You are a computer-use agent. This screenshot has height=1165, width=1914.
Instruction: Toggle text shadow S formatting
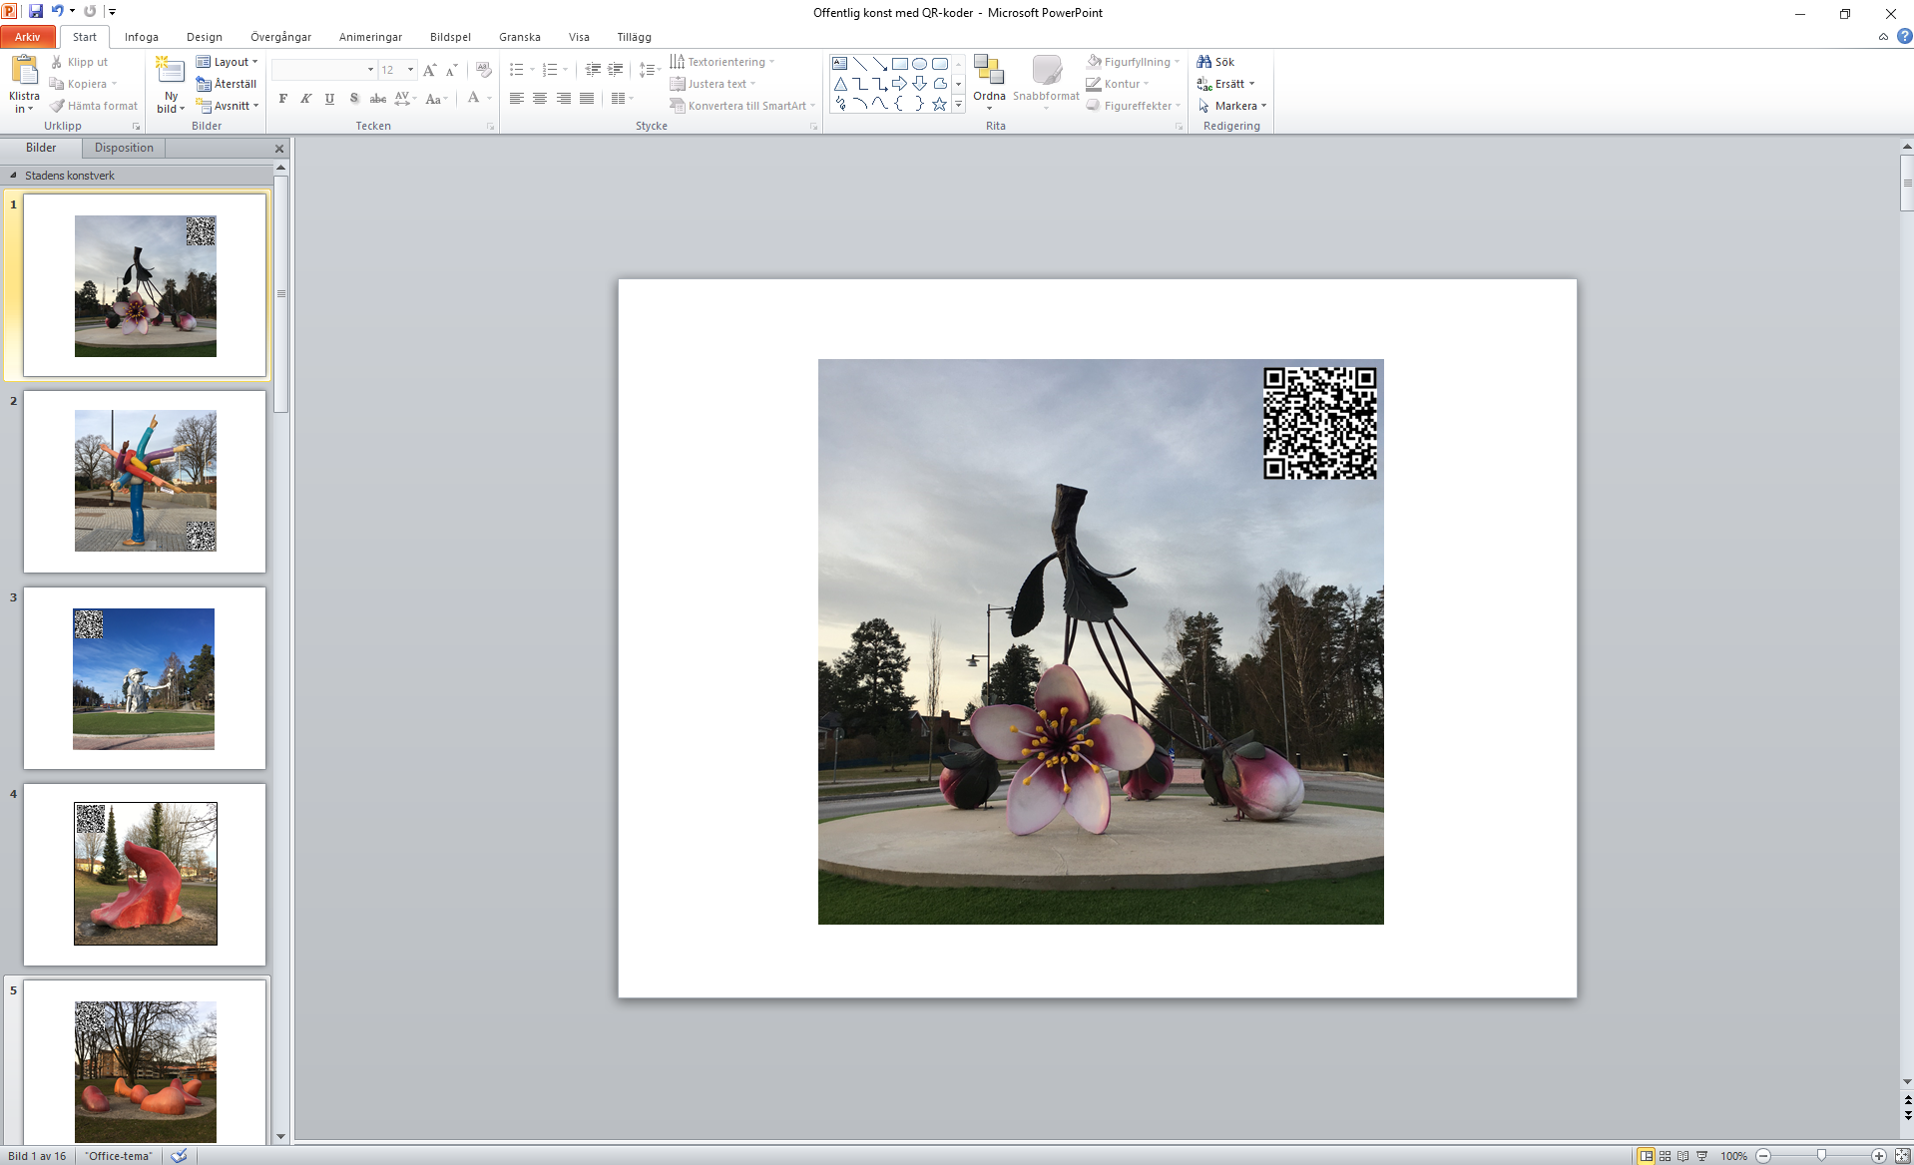[353, 98]
